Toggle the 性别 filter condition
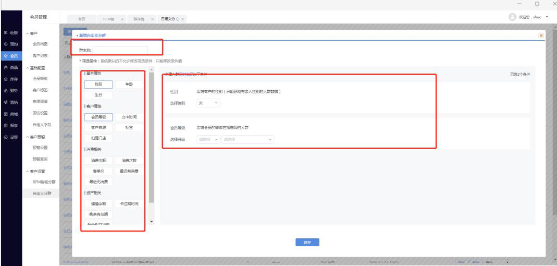Viewport: 557px width, 266px height. pos(98,84)
